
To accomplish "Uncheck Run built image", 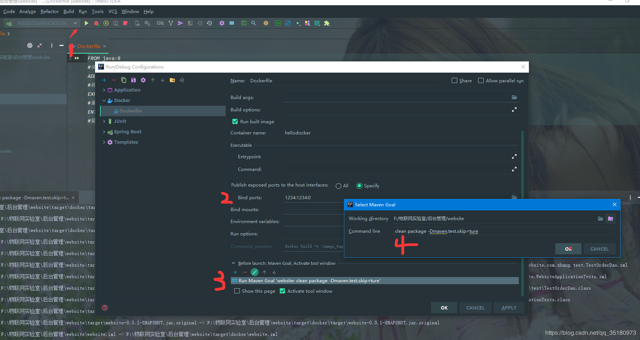I will coord(235,121).
